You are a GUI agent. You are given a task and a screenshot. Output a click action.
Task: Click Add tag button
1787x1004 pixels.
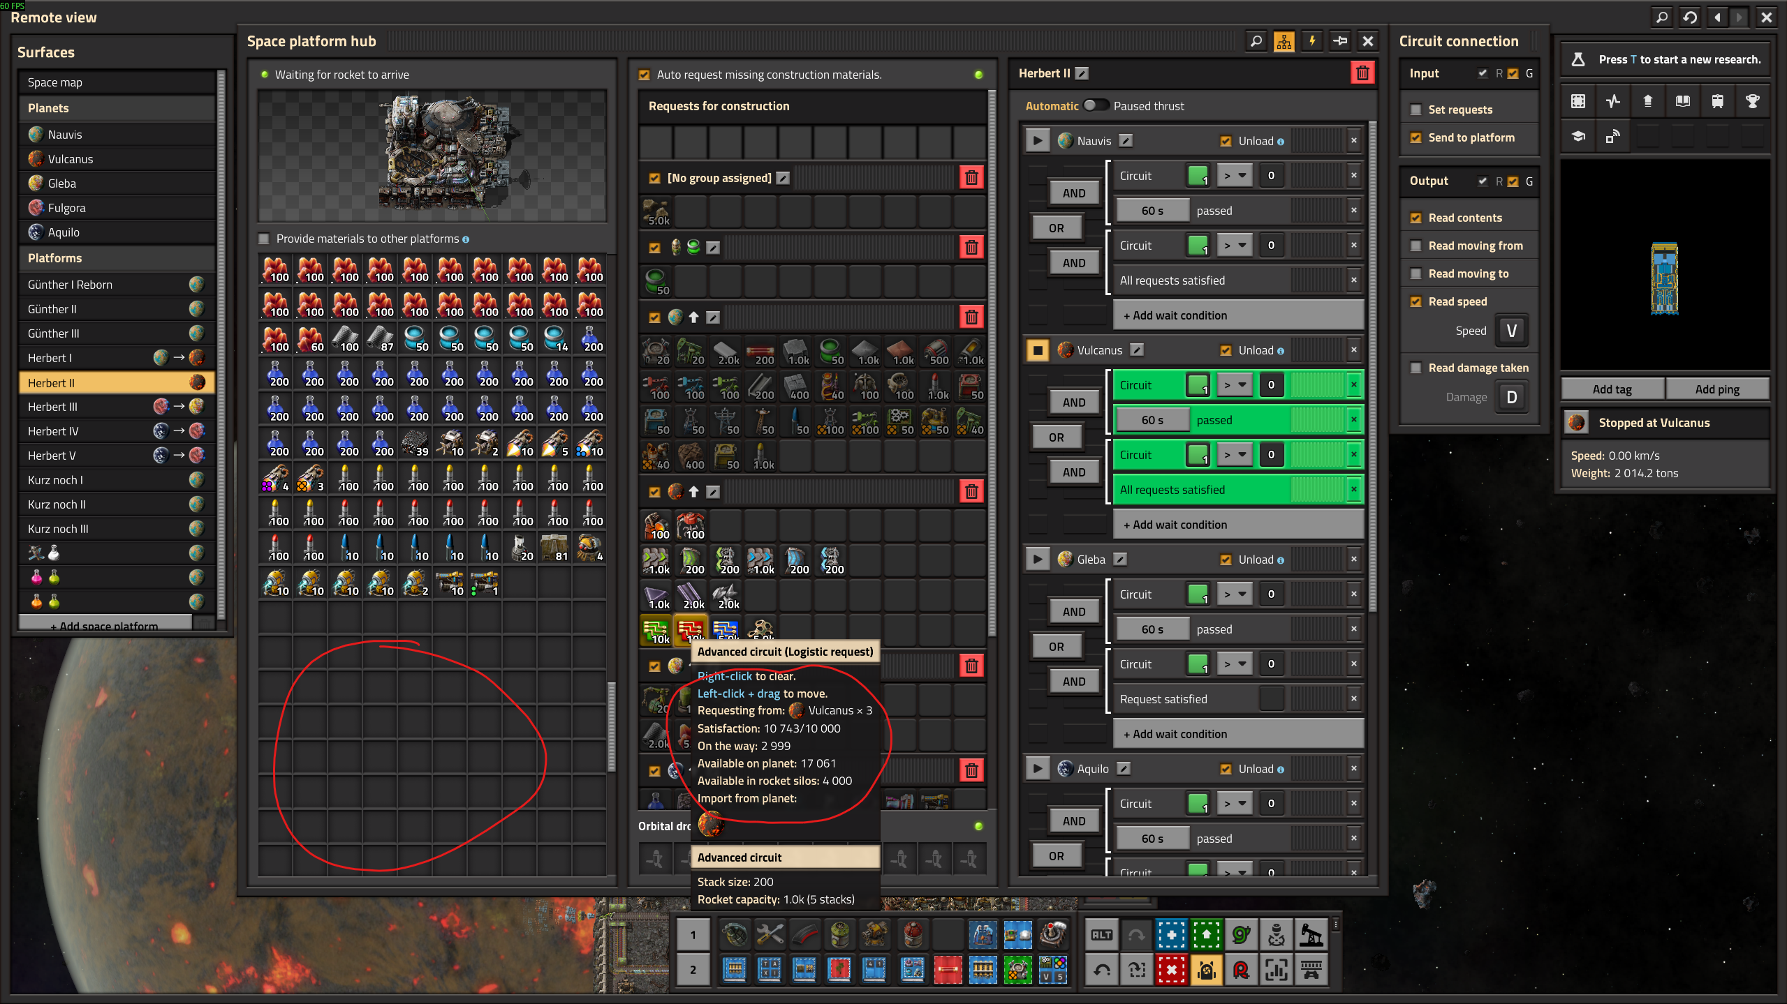(1612, 389)
